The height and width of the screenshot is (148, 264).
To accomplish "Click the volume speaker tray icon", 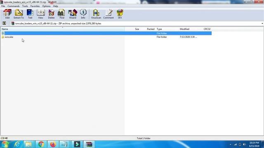I will (245, 144).
